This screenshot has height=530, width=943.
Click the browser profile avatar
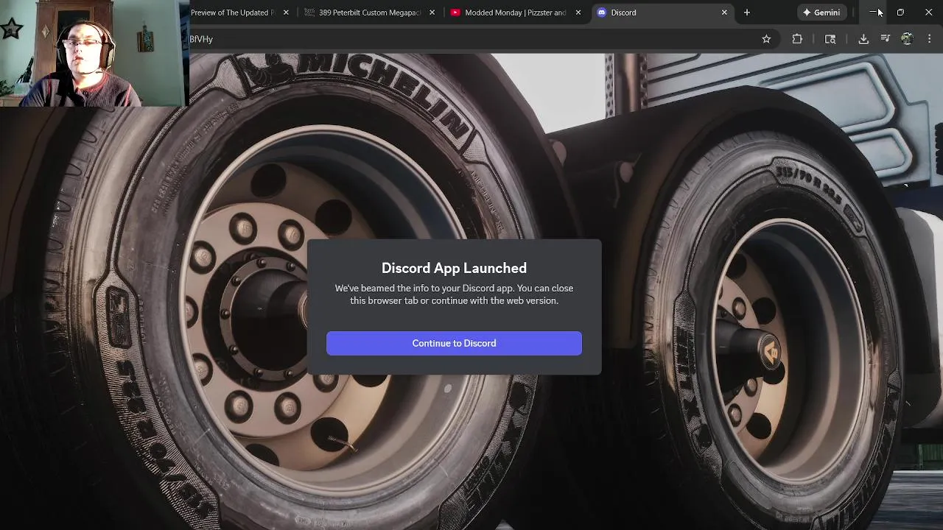click(x=907, y=39)
